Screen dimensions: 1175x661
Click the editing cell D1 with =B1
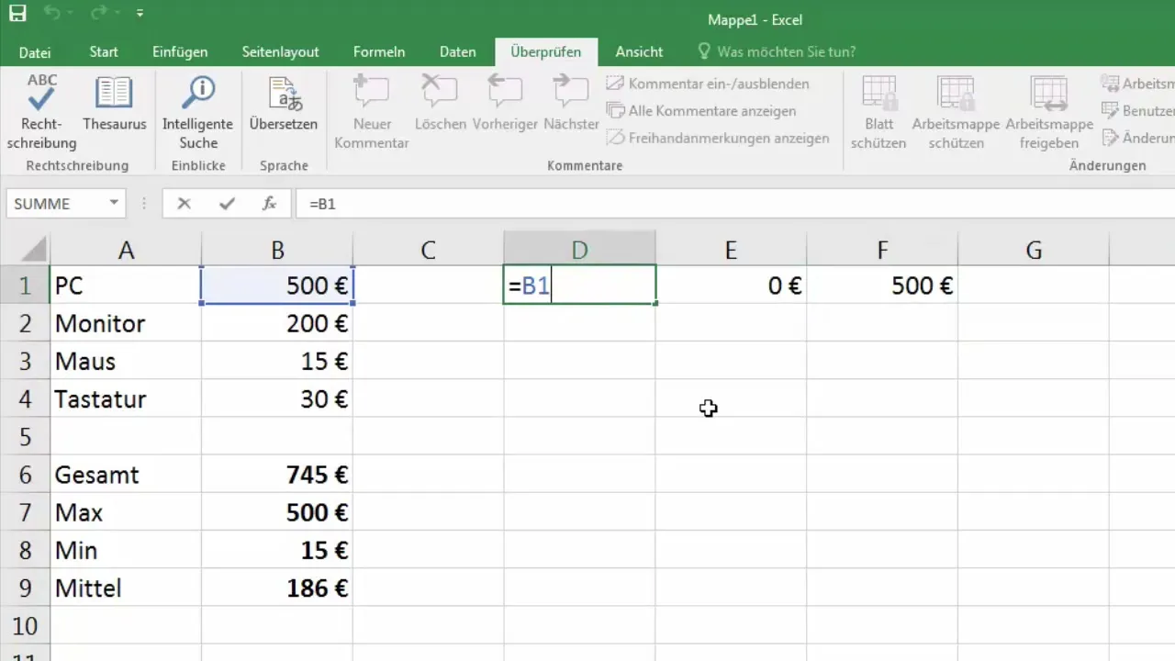click(x=579, y=286)
